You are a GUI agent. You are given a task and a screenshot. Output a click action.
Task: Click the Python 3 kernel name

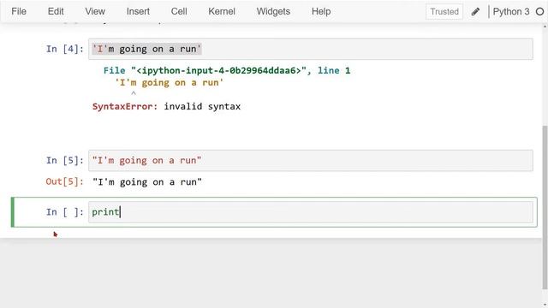pyautogui.click(x=511, y=11)
